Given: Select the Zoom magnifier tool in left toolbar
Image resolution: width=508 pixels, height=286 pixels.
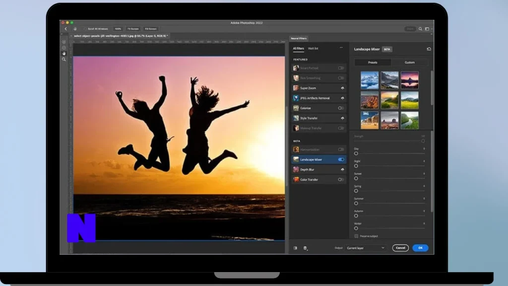Looking at the screenshot, I should point(64,60).
